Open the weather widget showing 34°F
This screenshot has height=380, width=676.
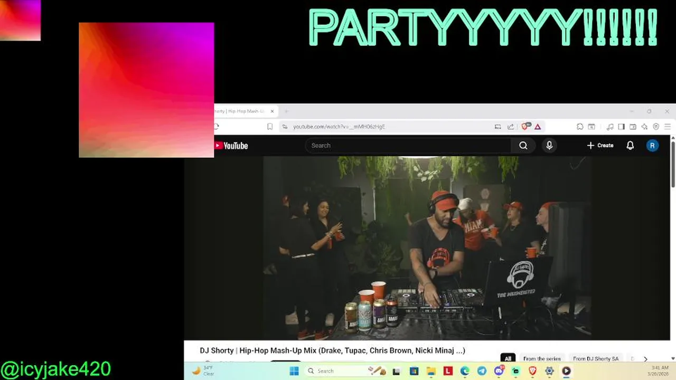click(203, 371)
